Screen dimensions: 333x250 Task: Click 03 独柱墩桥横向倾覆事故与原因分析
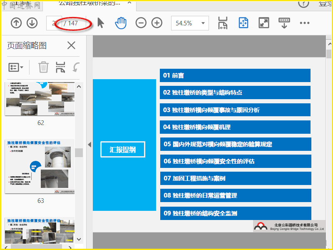[x=235, y=110]
